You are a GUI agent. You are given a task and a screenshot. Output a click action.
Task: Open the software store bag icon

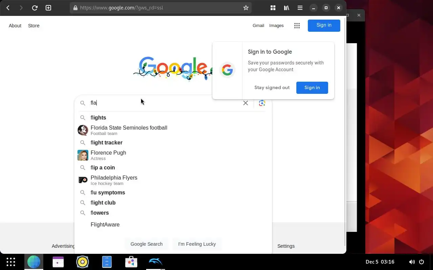tap(131, 262)
